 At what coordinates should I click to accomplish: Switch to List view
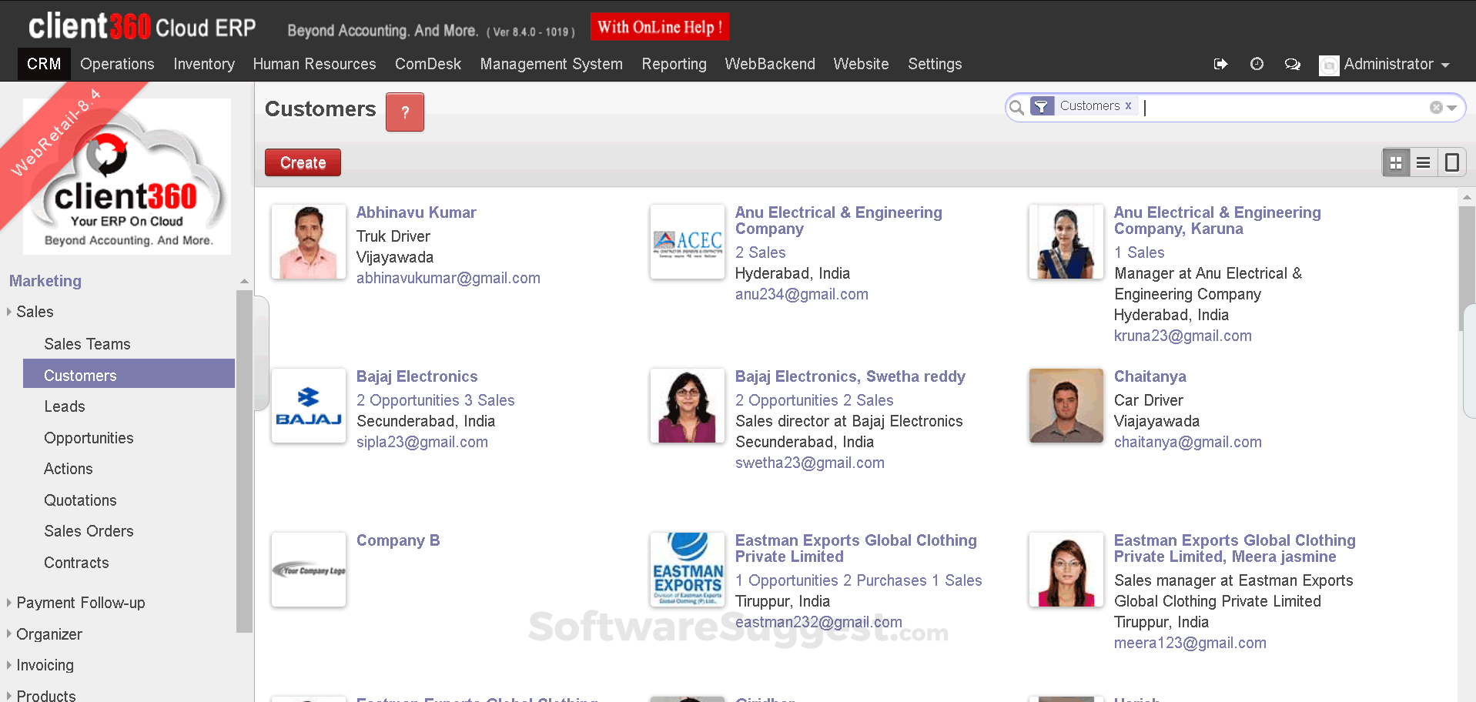click(x=1424, y=162)
